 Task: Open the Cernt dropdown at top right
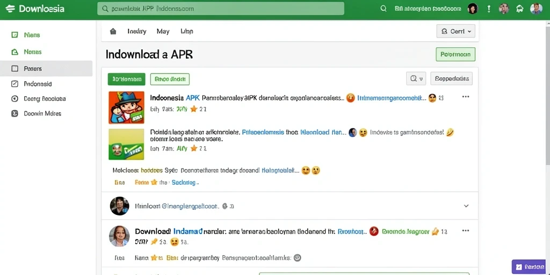456,31
